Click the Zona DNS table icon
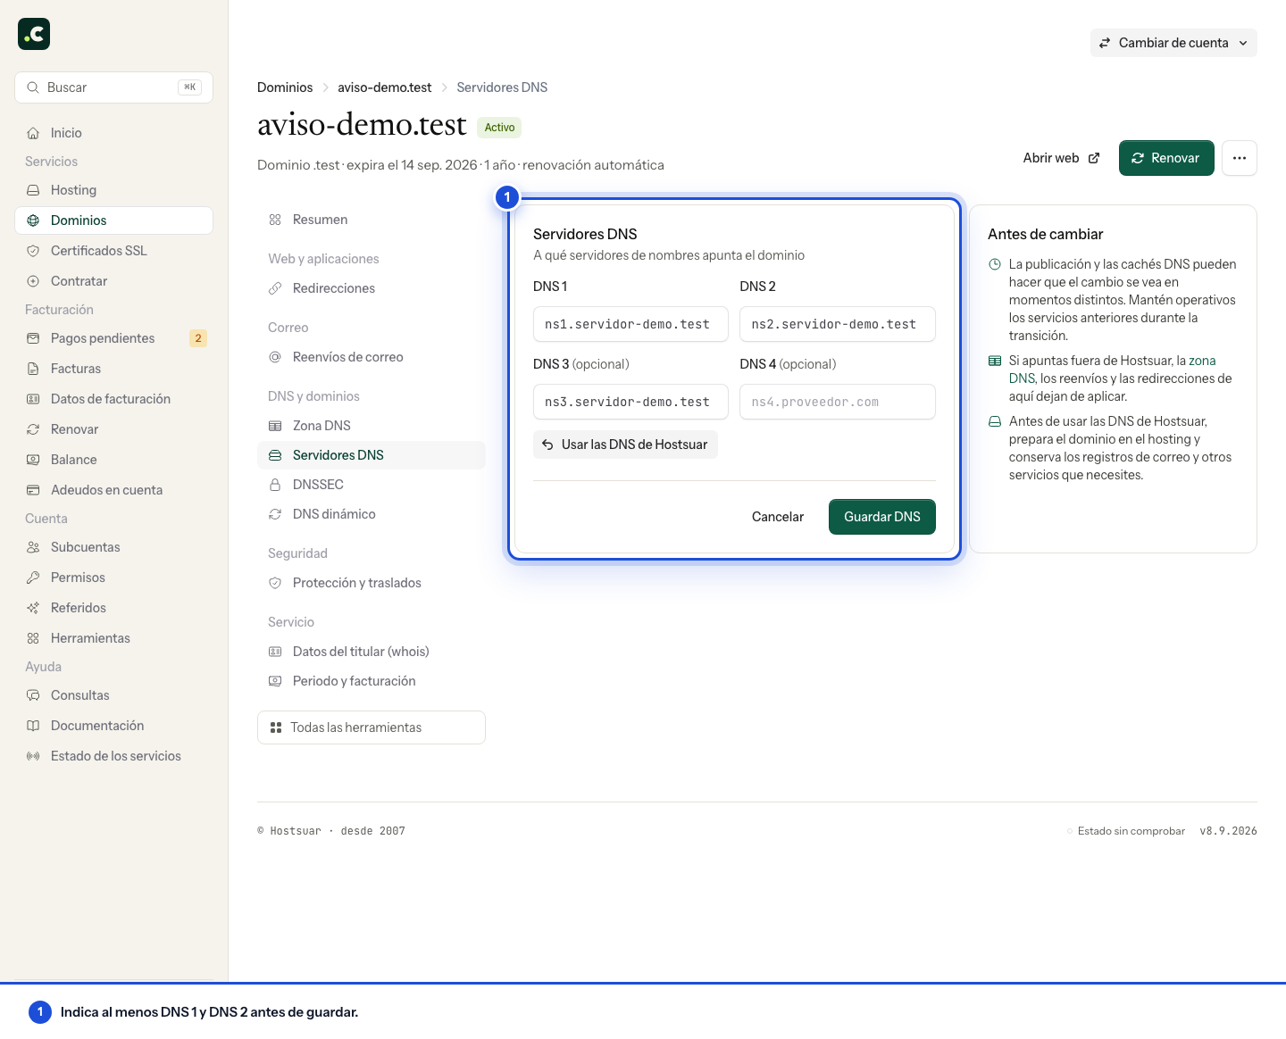 (275, 426)
